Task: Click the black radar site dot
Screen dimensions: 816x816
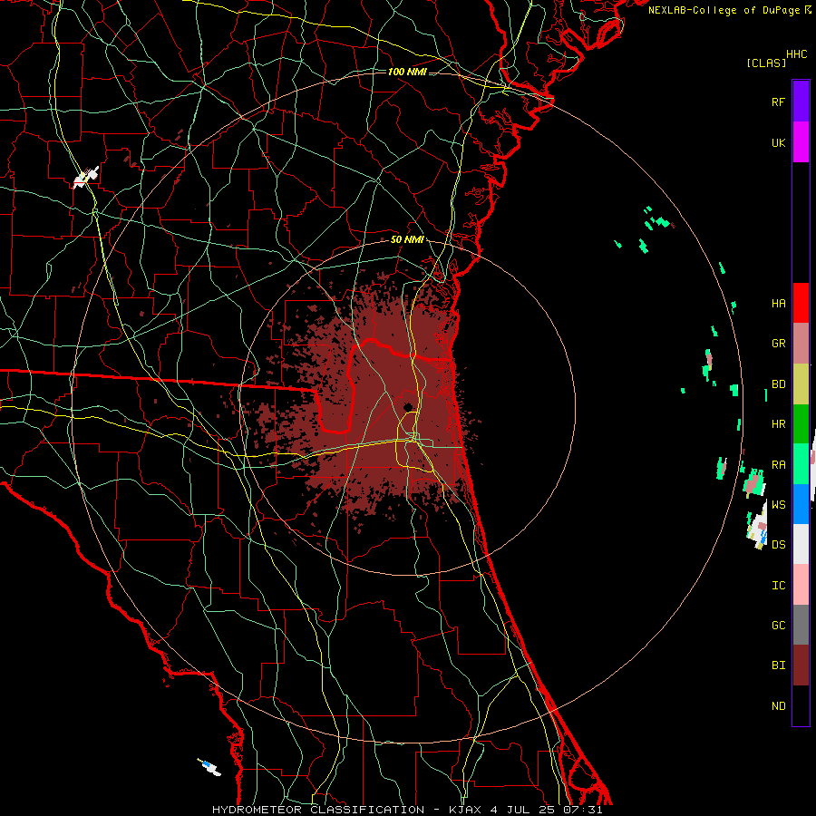Action: [408, 406]
